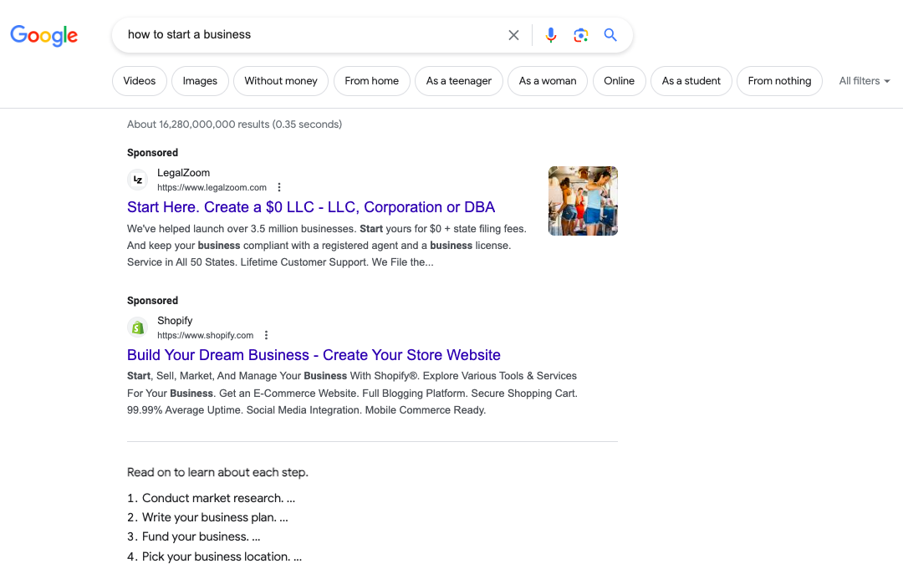Click the Shopify ad description text
This screenshot has width=903, height=569.
352,393
